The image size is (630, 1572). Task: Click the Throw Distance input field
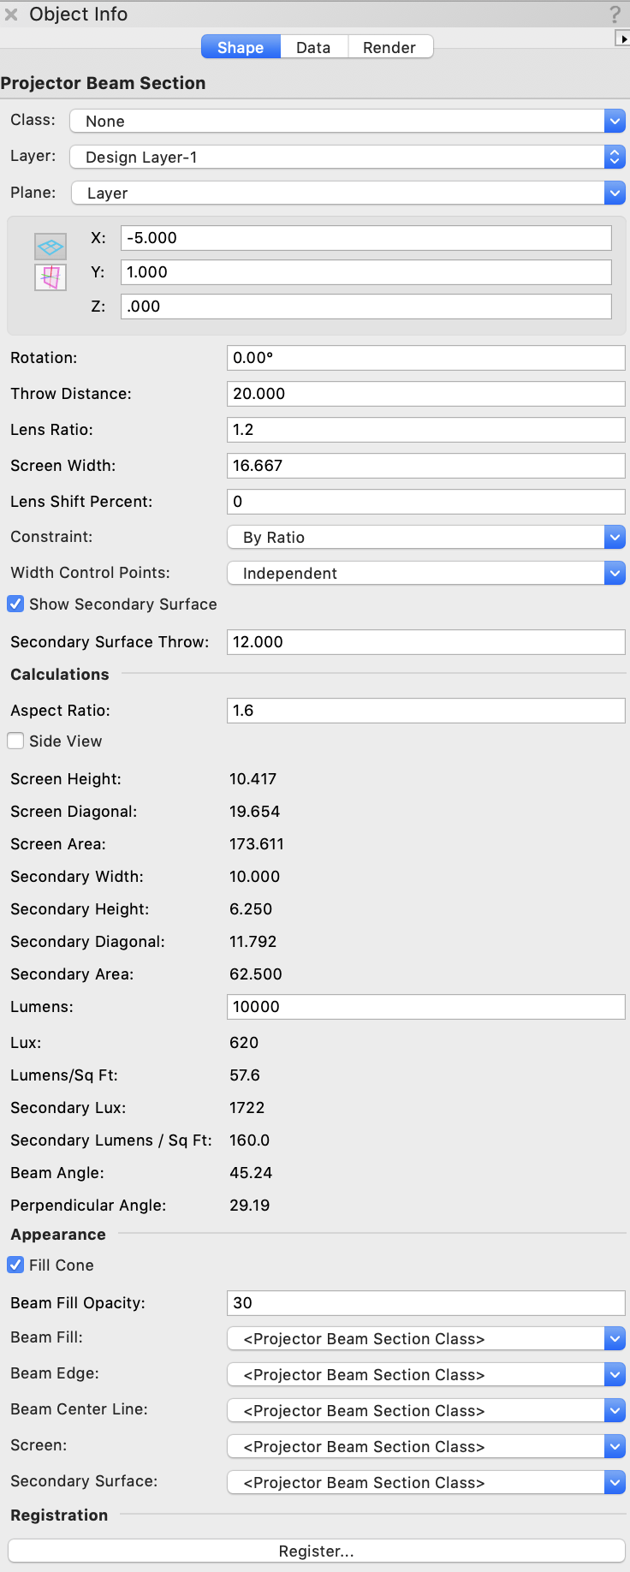pos(425,394)
